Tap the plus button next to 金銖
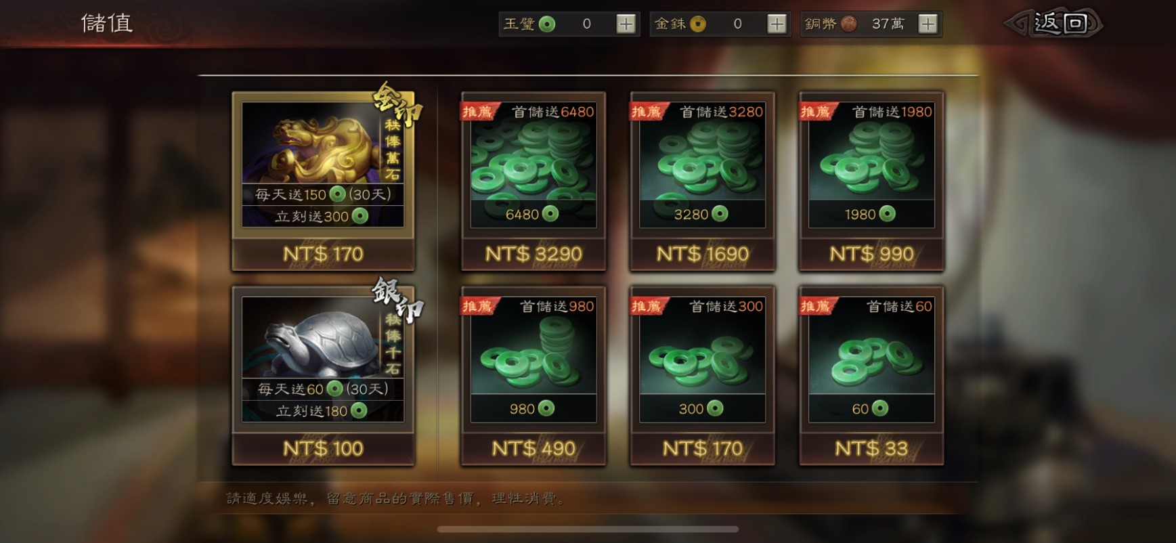 [777, 24]
